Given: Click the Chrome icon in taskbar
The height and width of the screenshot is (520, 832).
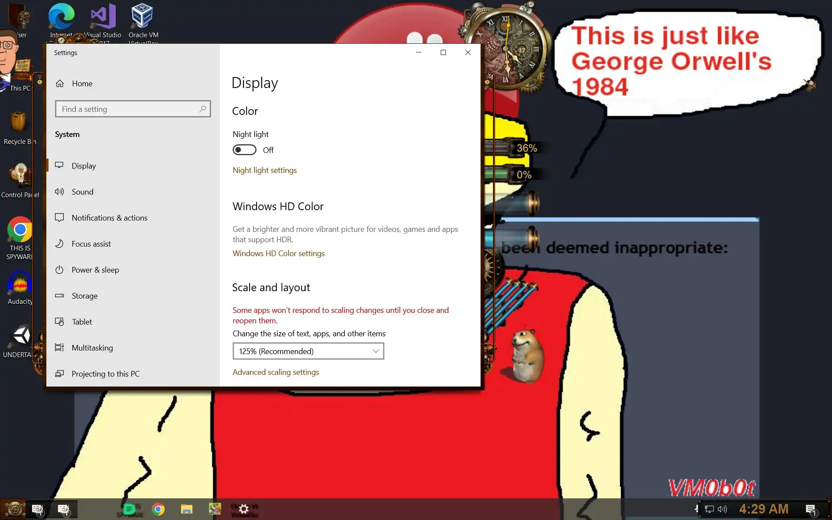Looking at the screenshot, I should (x=158, y=509).
